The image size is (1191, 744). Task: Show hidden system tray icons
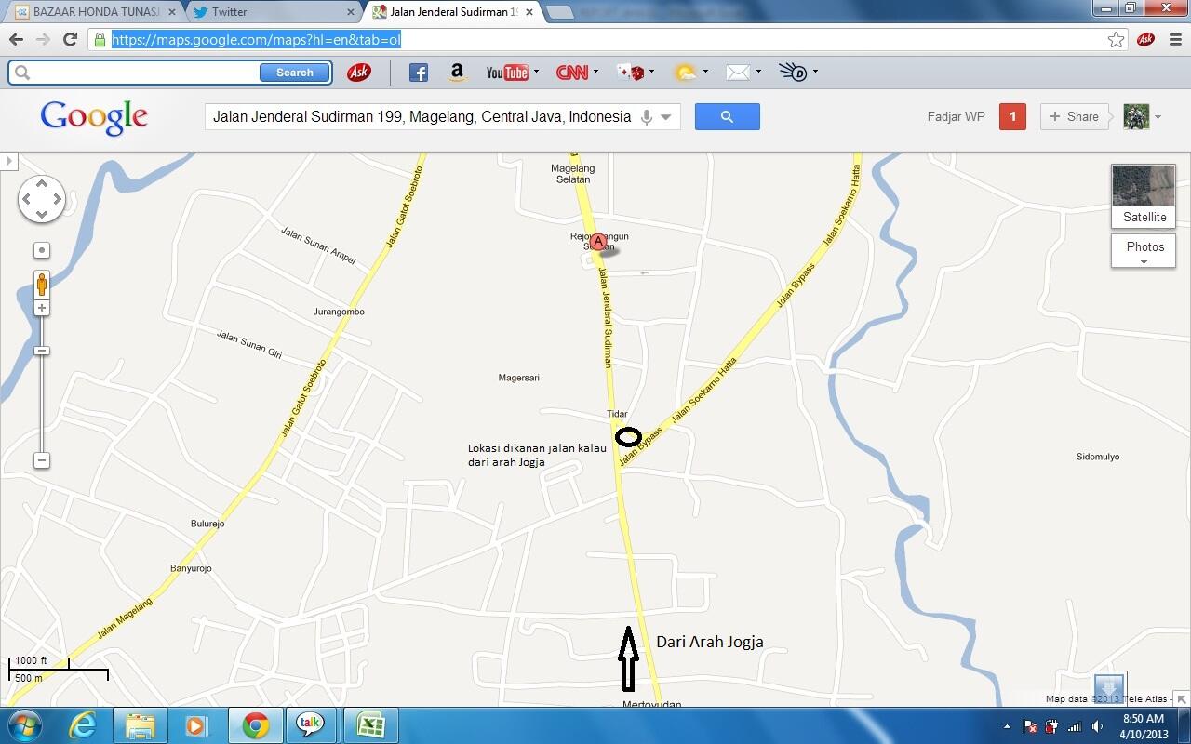click(1006, 726)
